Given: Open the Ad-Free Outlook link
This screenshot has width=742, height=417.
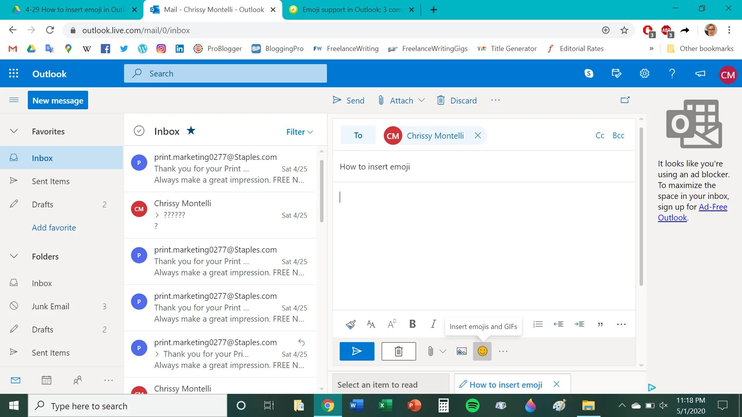Looking at the screenshot, I should click(x=713, y=207).
